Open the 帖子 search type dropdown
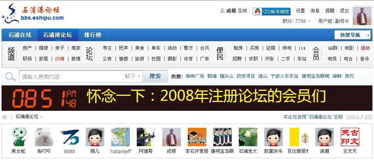 (x=133, y=77)
